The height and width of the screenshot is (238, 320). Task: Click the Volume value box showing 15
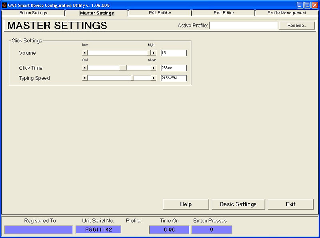pos(174,53)
